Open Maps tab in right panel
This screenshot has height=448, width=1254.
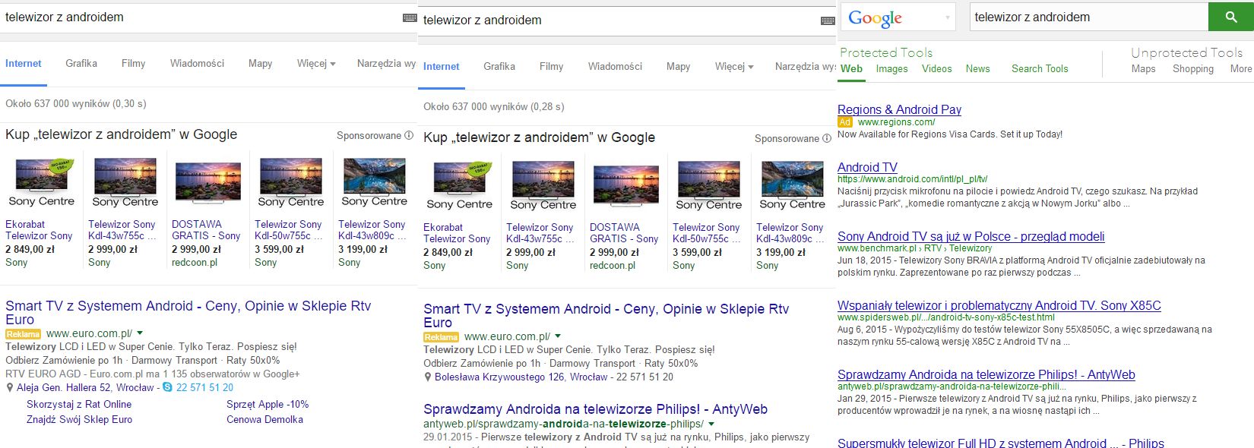pyautogui.click(x=1143, y=68)
